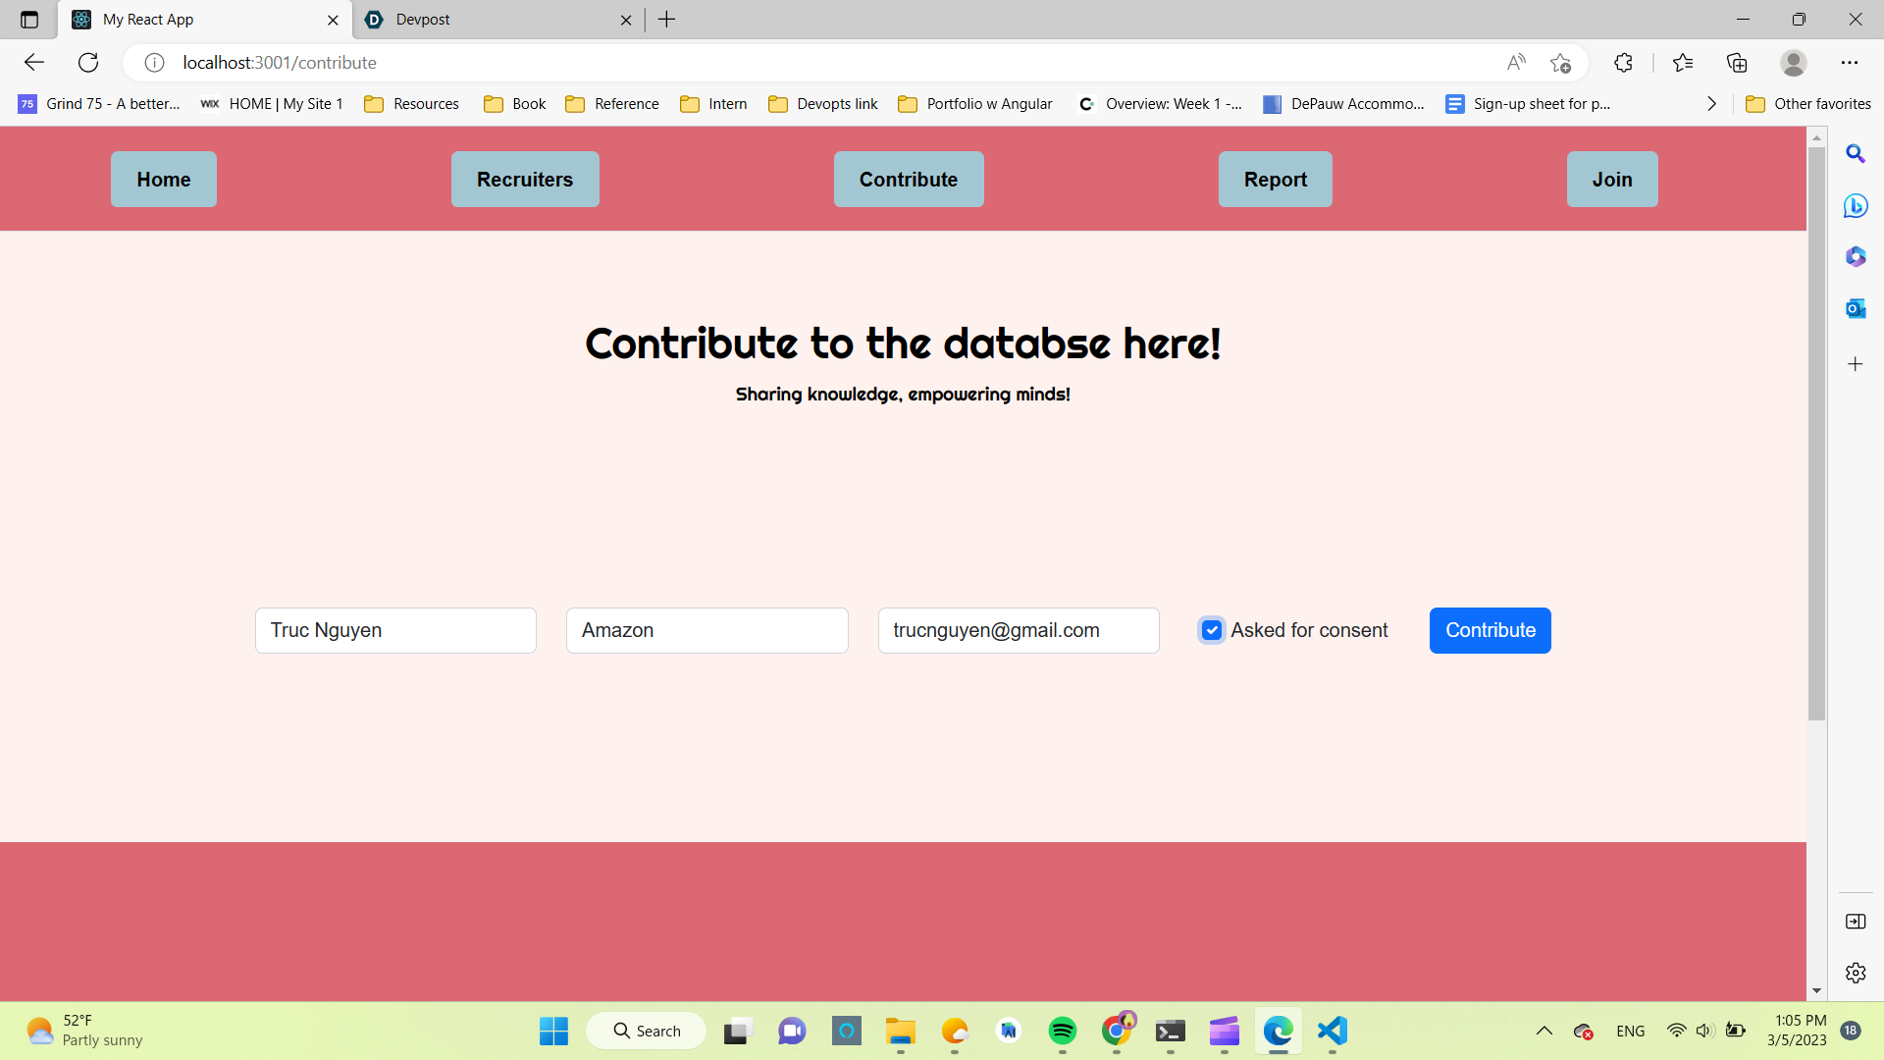Open Collections icon in toolbar

[1737, 63]
